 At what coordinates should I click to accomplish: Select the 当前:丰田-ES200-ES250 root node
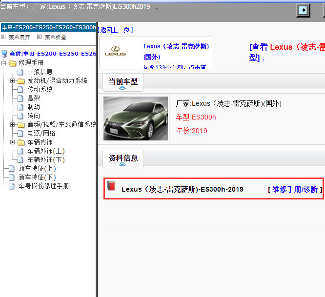tap(53, 54)
